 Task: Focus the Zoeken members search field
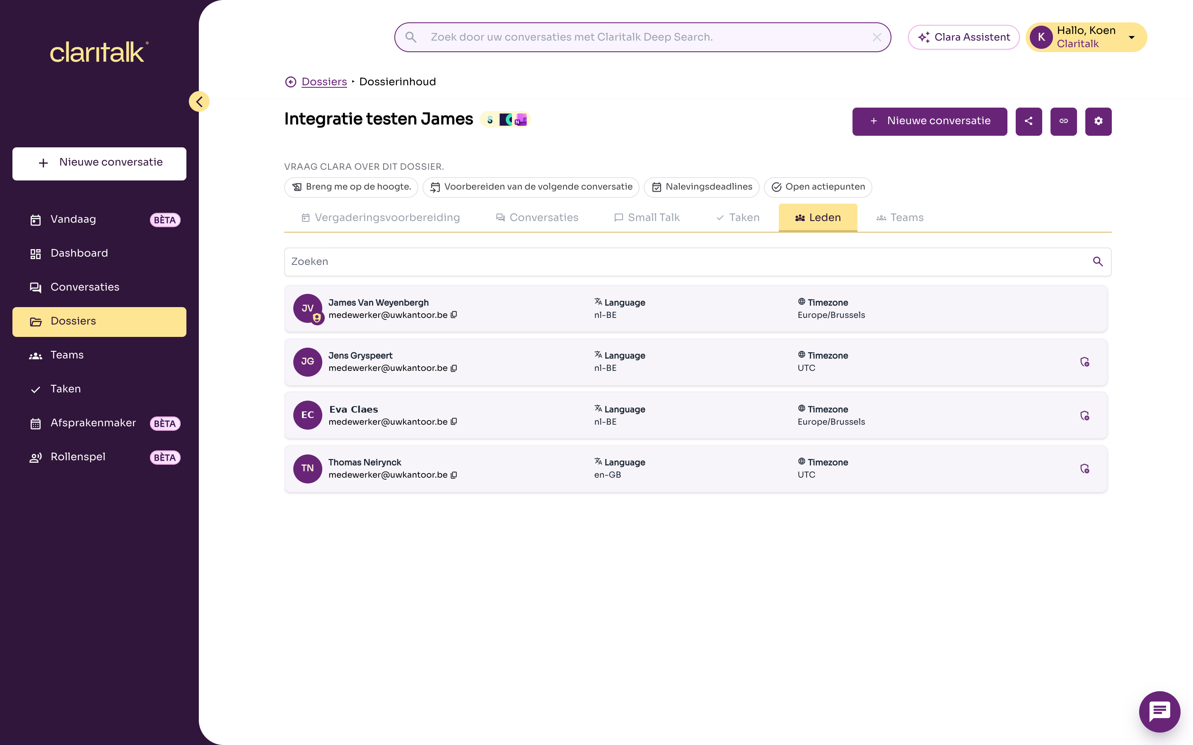point(698,262)
